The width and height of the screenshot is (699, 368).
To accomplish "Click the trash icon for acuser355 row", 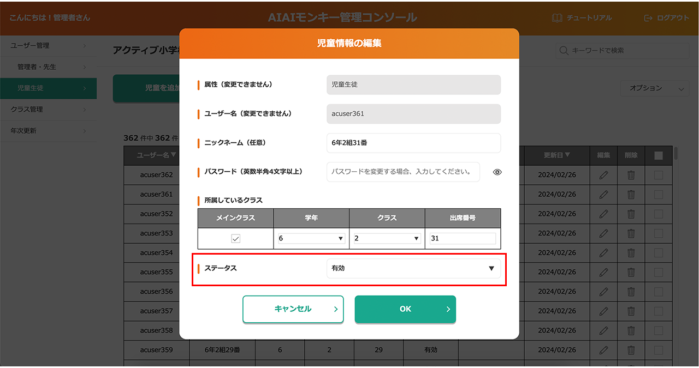I will 631,272.
